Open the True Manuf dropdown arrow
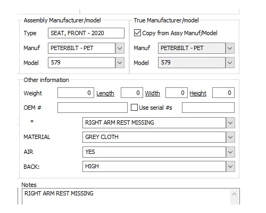This screenshot has height=213, width=266. pos(230,48)
